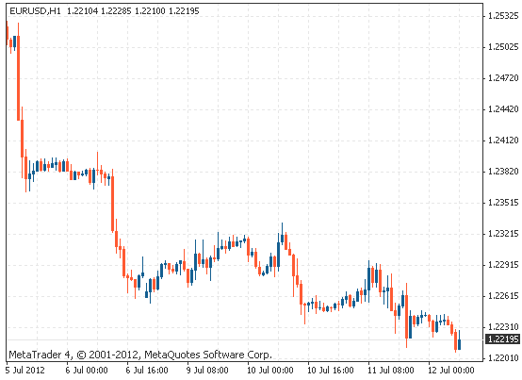Click the 1.23820 price level label
Image resolution: width=522 pixels, height=380 pixels.
pos(503,172)
